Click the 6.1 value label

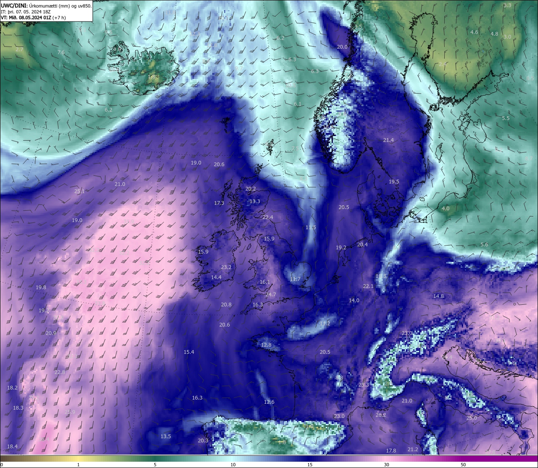pos(298,104)
